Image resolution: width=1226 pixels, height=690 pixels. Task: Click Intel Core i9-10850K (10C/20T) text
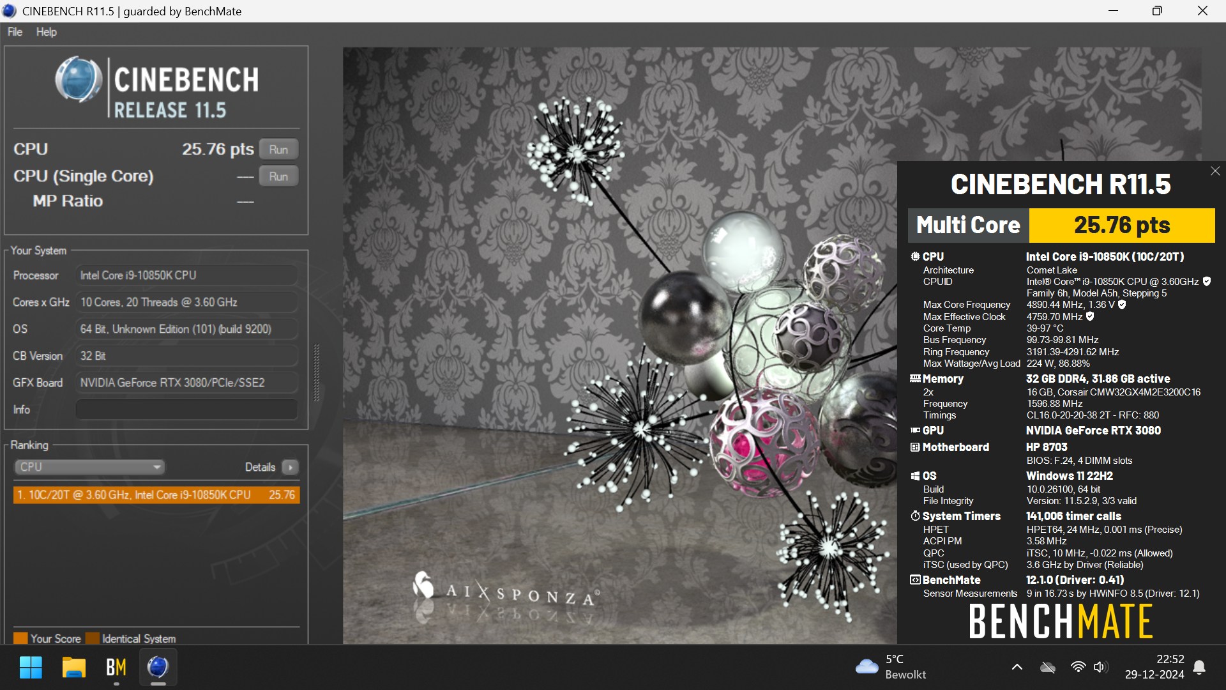[x=1105, y=256]
